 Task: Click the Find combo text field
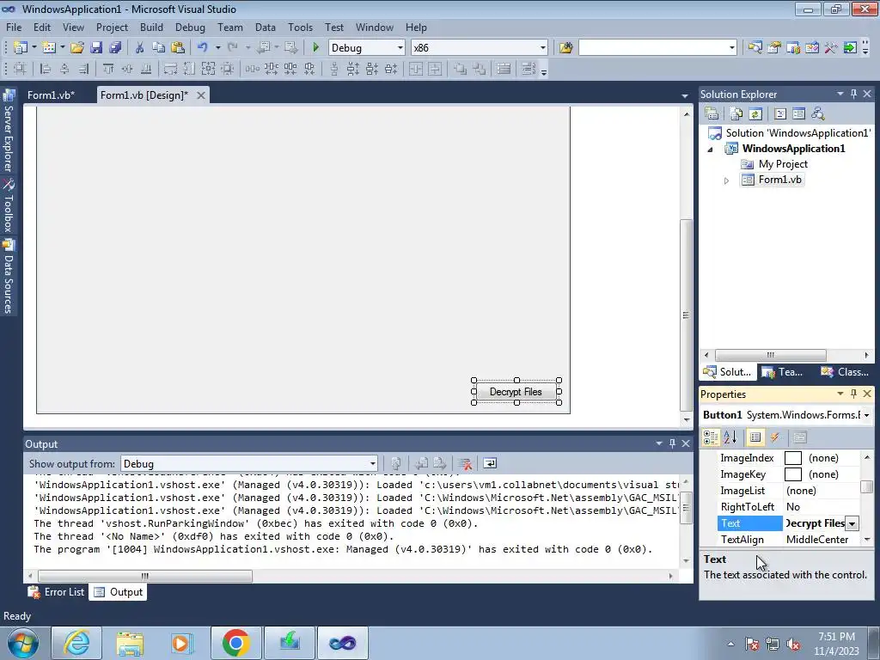652,48
